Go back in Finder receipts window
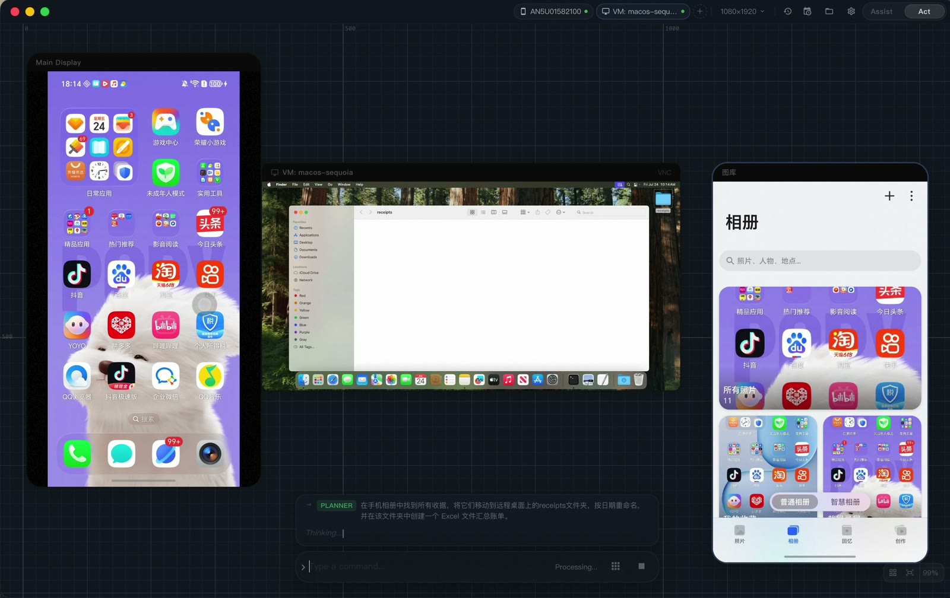The height and width of the screenshot is (598, 950). tap(361, 212)
